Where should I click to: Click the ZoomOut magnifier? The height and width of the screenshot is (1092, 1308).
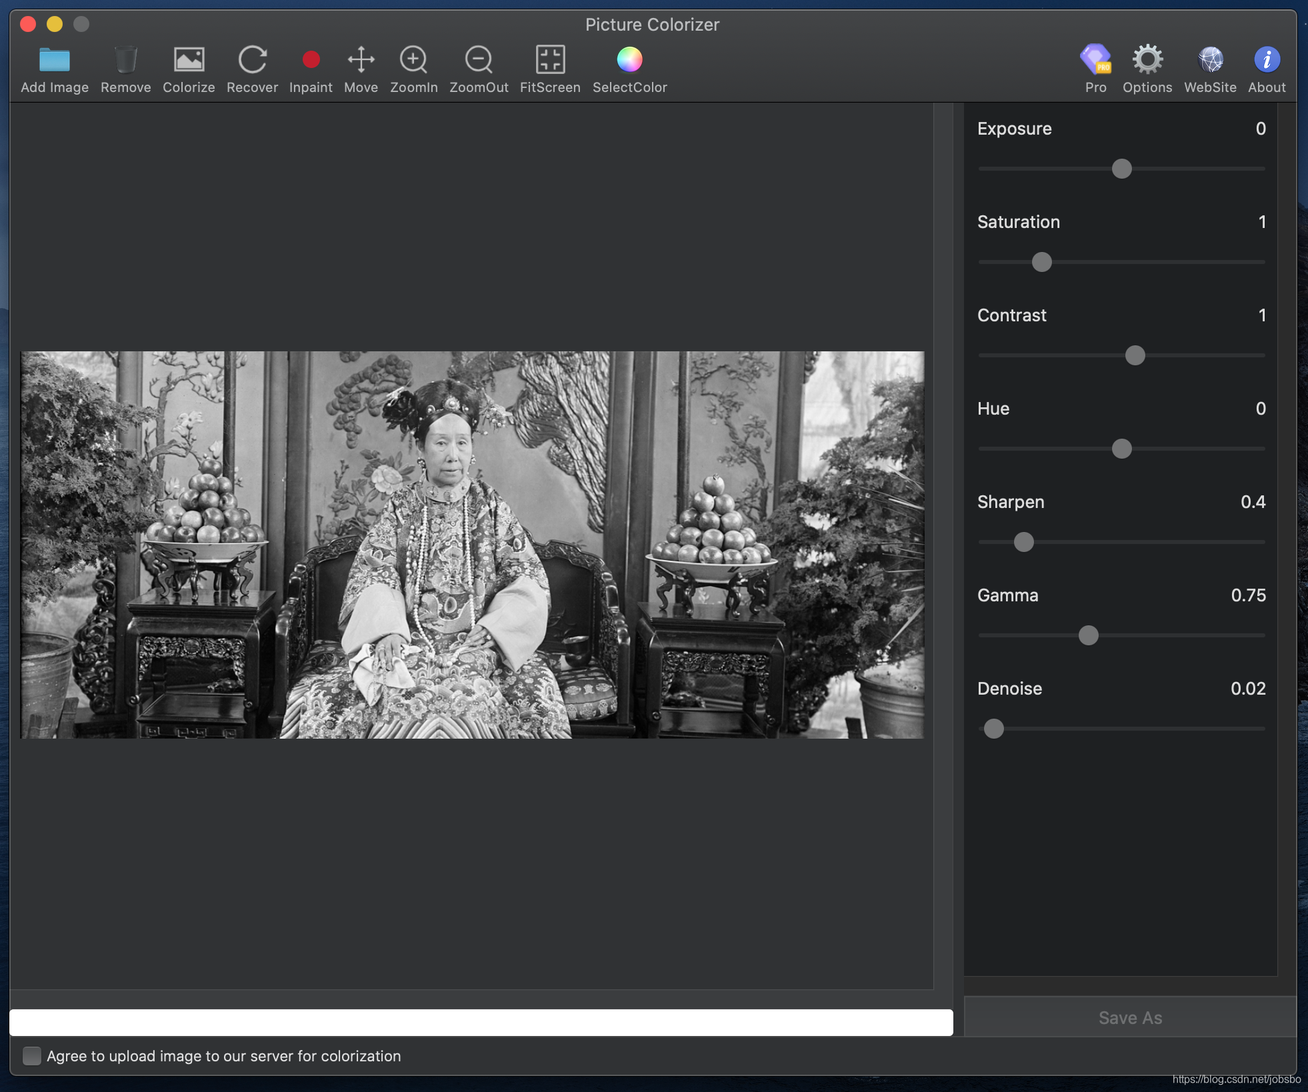click(x=479, y=61)
